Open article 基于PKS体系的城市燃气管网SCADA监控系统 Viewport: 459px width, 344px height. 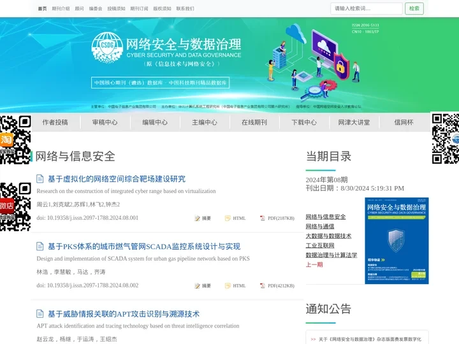[144, 247]
